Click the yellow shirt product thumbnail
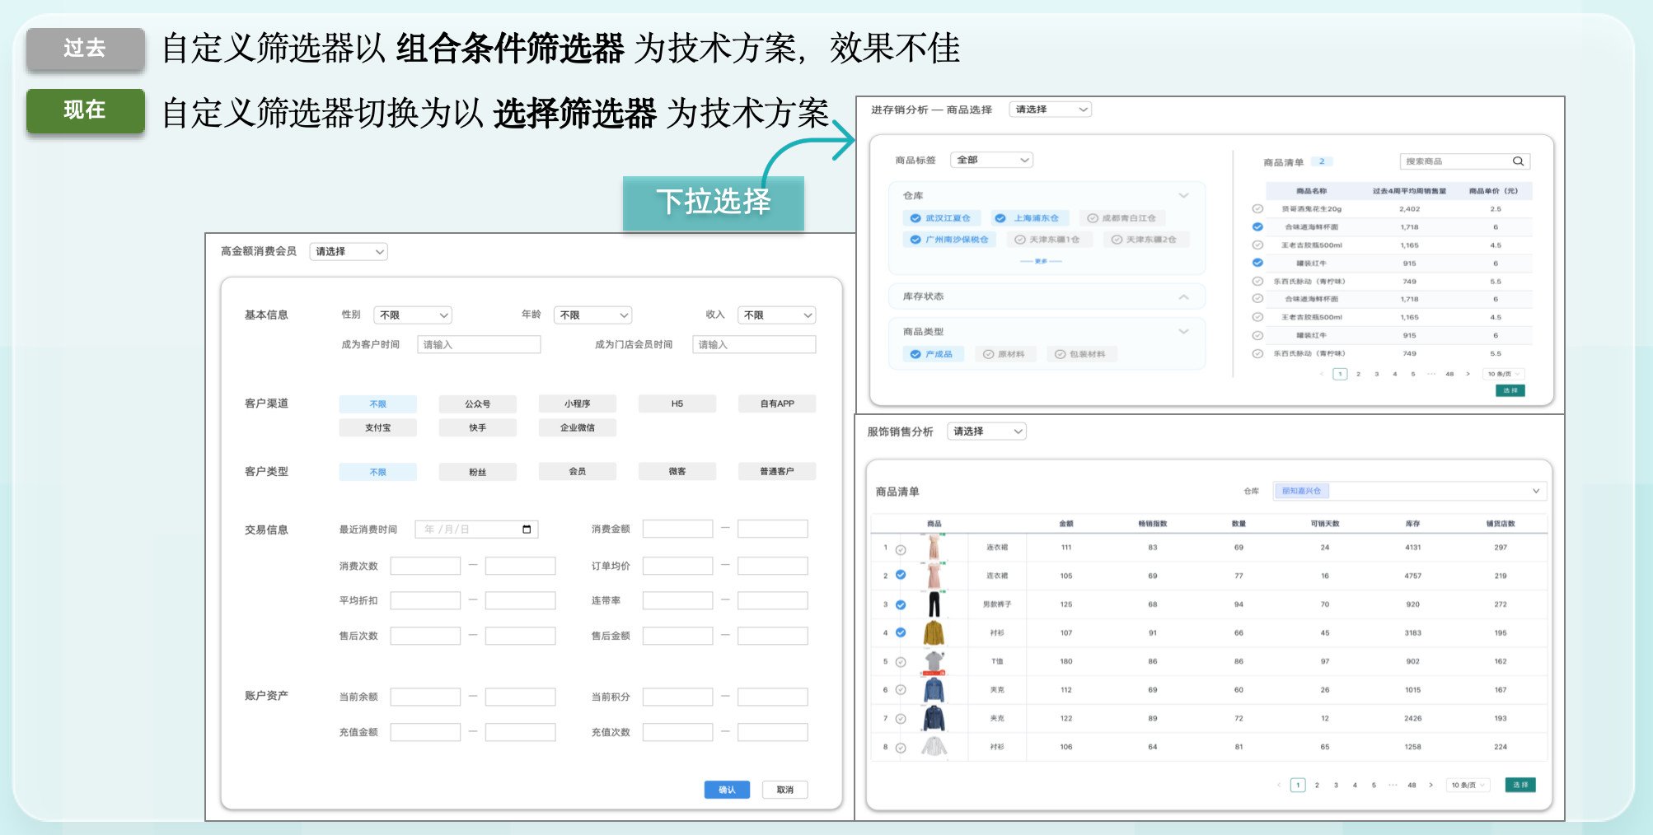Screen dimensions: 1653x835 point(933,633)
